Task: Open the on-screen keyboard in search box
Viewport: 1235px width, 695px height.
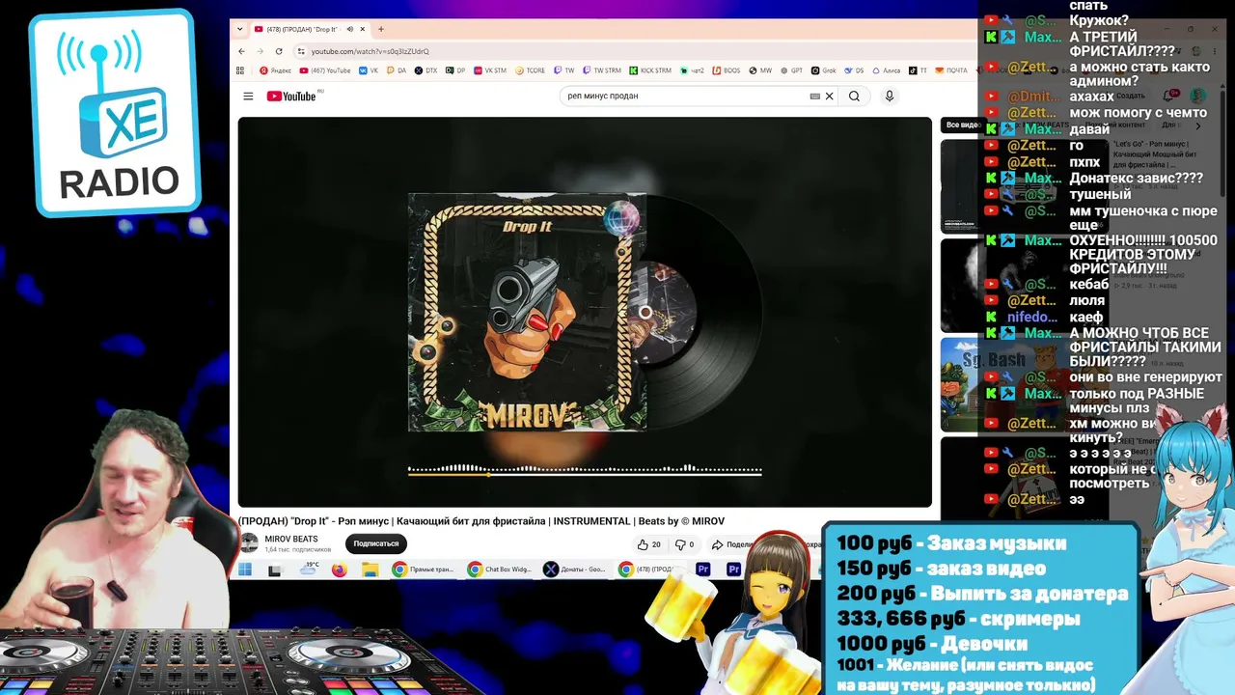Action: pyautogui.click(x=815, y=97)
